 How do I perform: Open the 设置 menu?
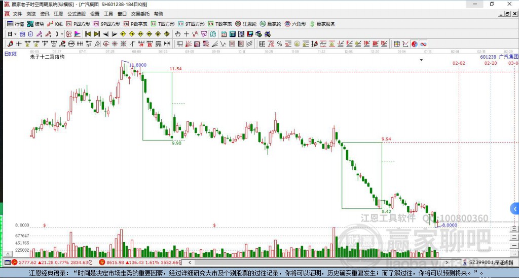[x=95, y=14]
